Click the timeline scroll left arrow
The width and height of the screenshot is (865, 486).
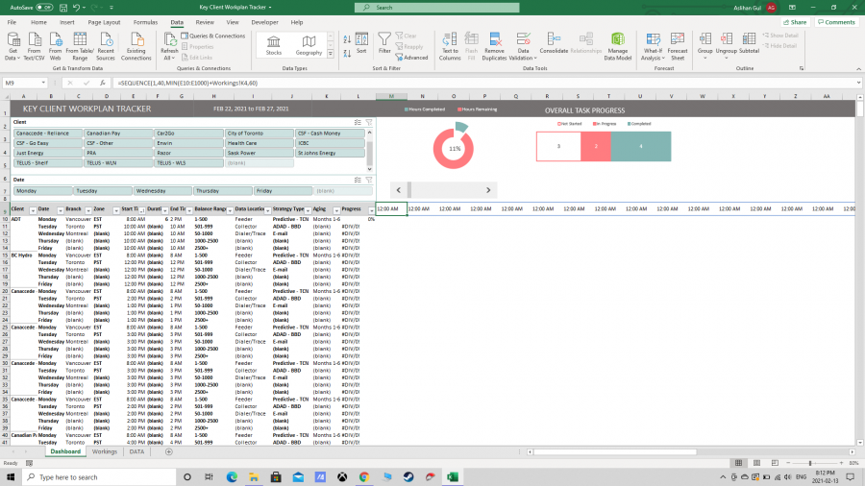tap(399, 190)
